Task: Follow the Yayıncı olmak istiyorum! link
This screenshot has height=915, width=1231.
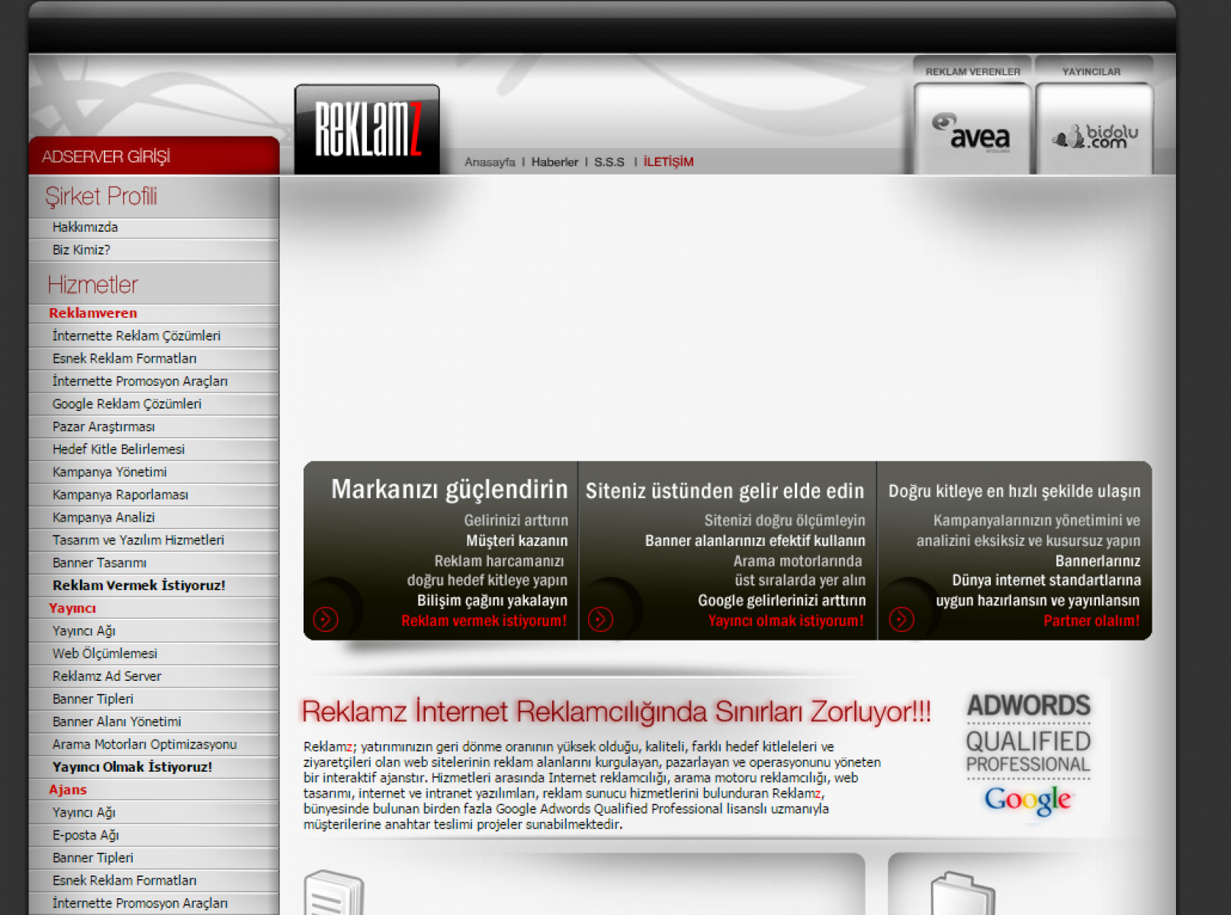Action: 786,621
